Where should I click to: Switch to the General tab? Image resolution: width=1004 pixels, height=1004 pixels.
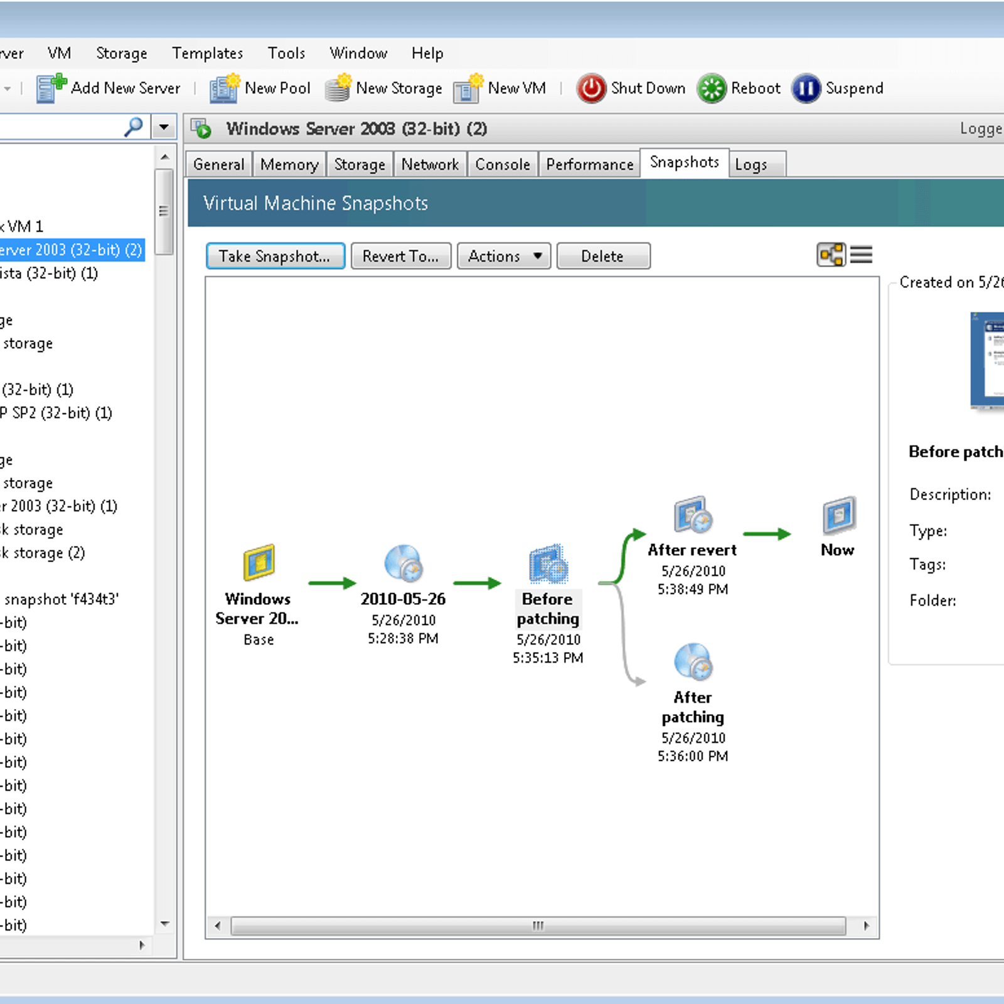tap(219, 164)
